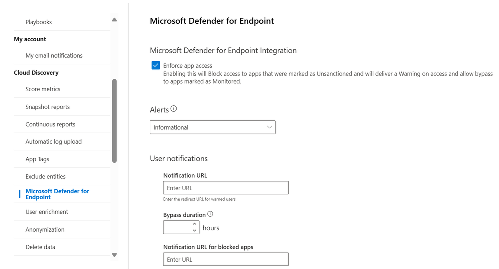Open Snapshot reports

(x=48, y=107)
